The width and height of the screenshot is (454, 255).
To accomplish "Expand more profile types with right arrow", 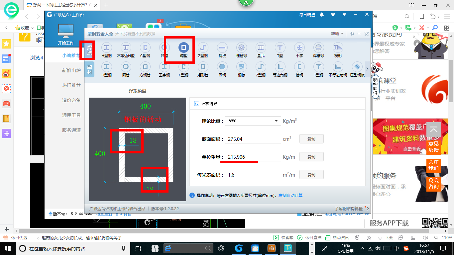I will [367, 69].
